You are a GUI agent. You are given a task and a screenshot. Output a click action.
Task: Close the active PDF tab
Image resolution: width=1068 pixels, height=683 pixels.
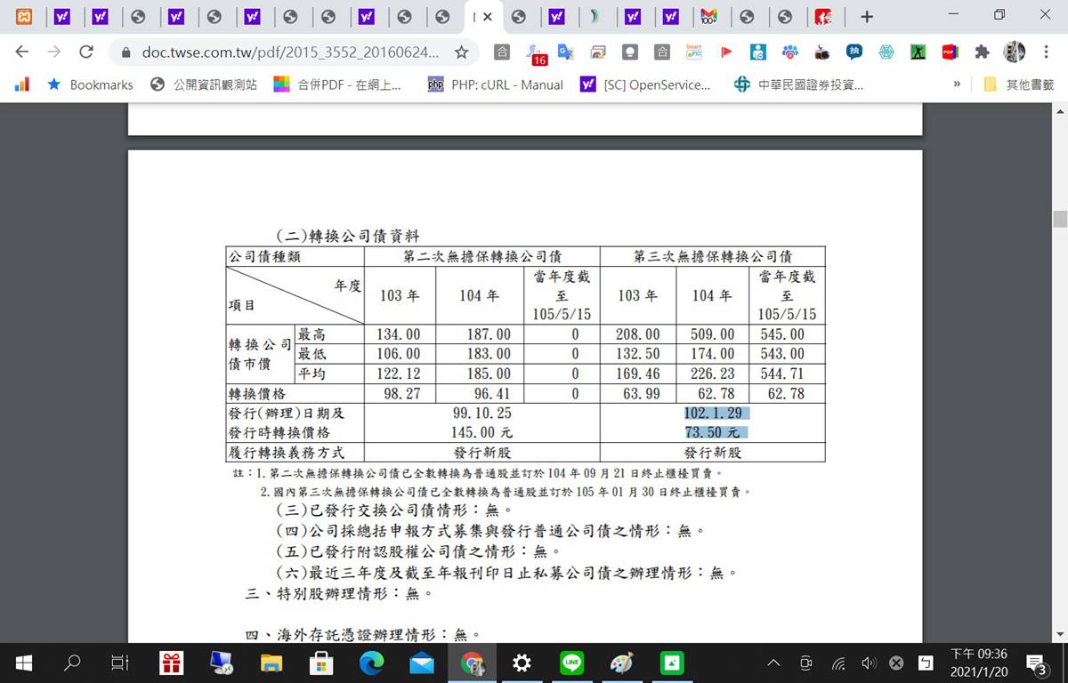488,17
